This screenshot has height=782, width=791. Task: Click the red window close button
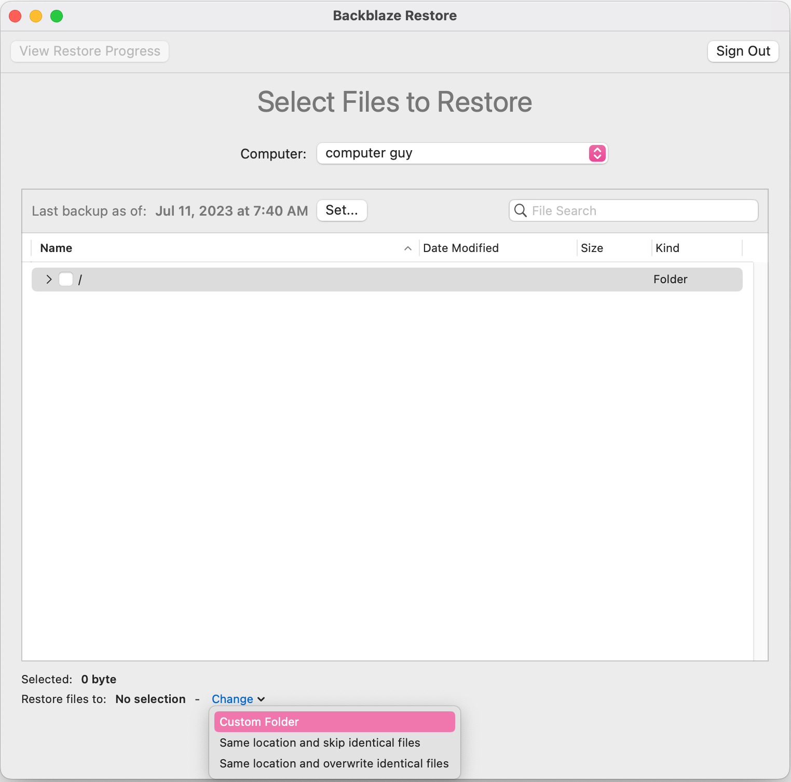(x=15, y=16)
